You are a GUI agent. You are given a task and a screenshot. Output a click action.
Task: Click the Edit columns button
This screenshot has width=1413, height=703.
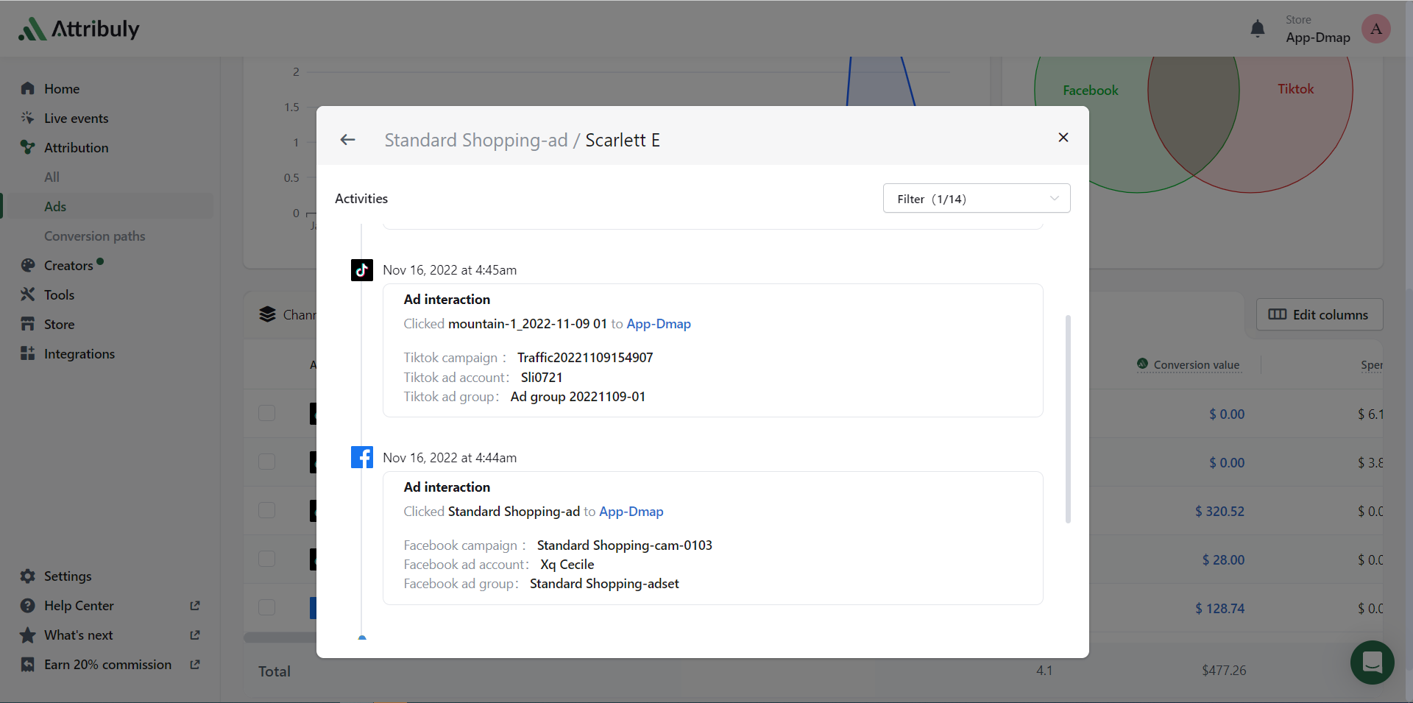tap(1319, 314)
